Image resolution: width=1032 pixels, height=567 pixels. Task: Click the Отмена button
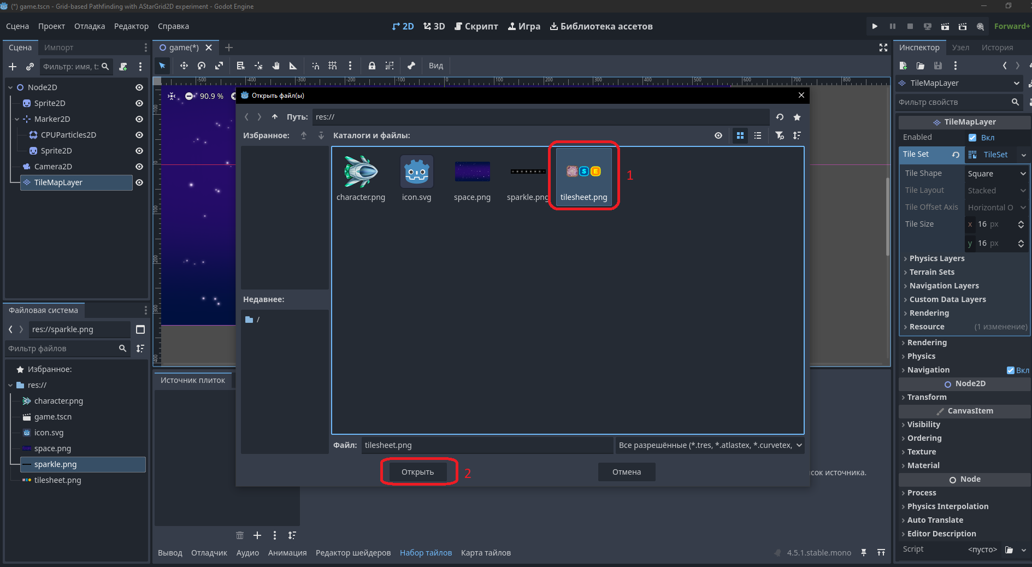627,472
